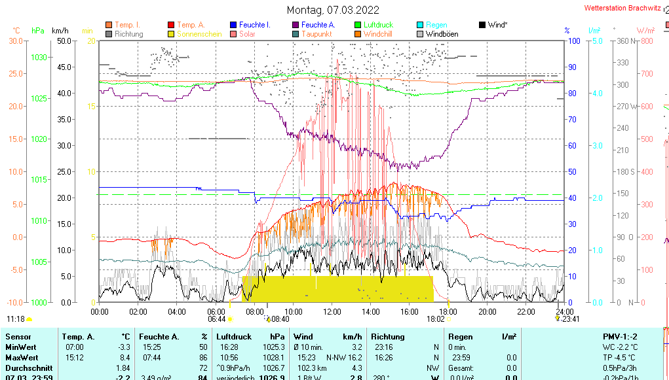This screenshot has height=380, width=669.
Task: Click the black Wind legend square
Action: pyautogui.click(x=482, y=25)
